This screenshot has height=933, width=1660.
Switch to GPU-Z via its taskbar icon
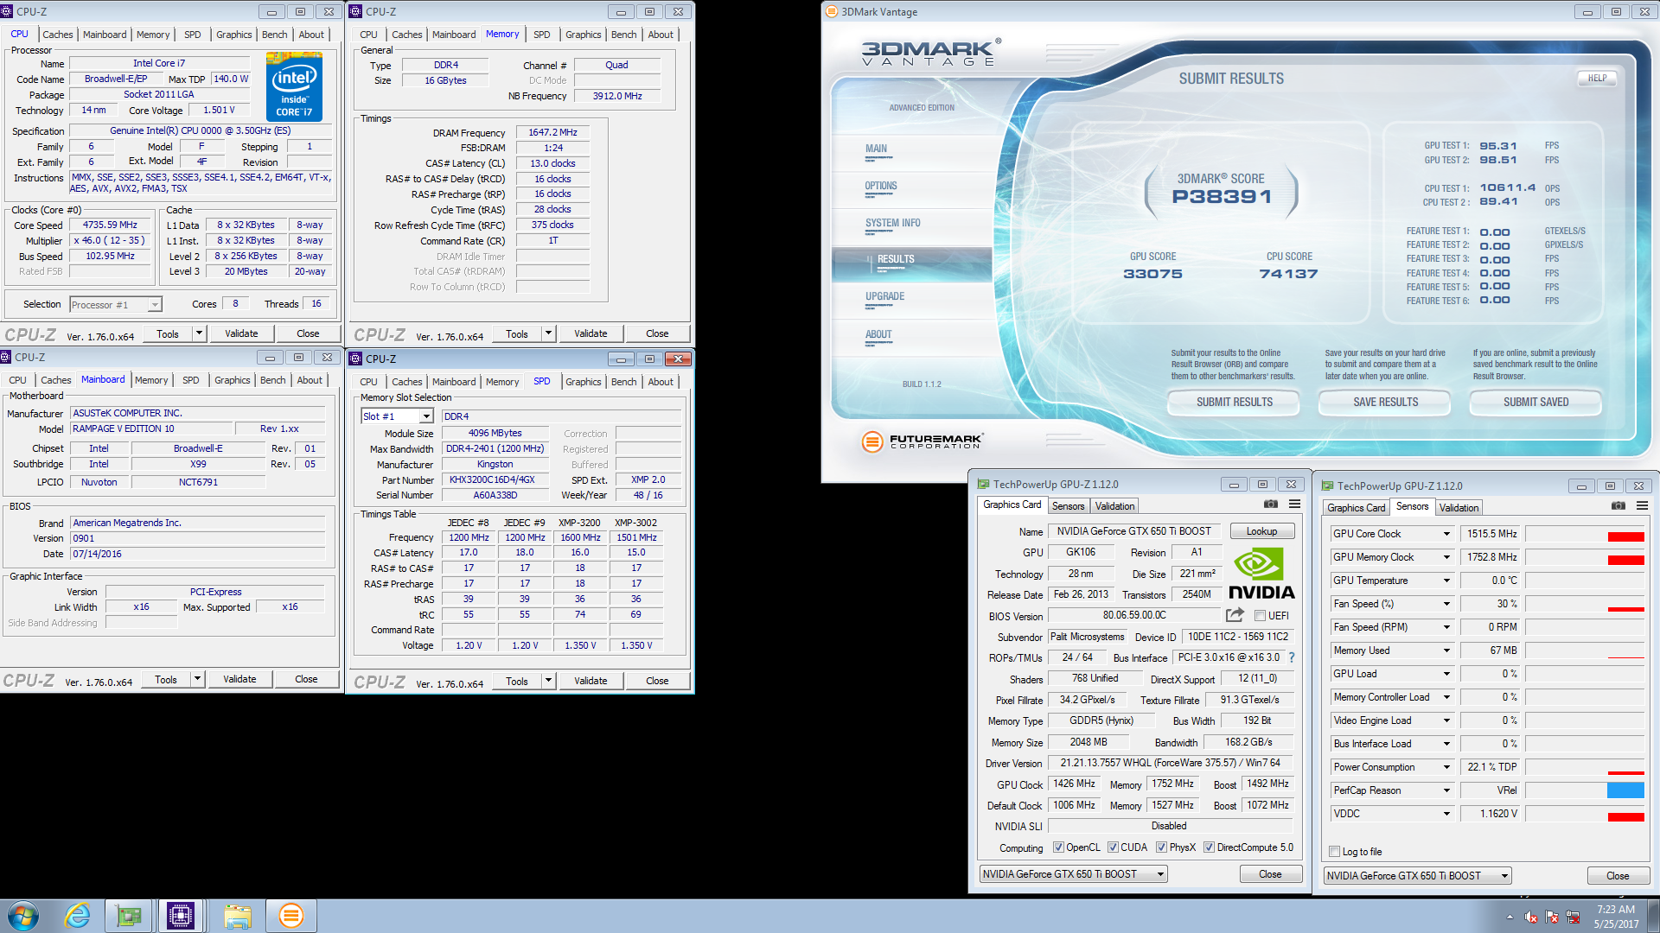point(129,916)
